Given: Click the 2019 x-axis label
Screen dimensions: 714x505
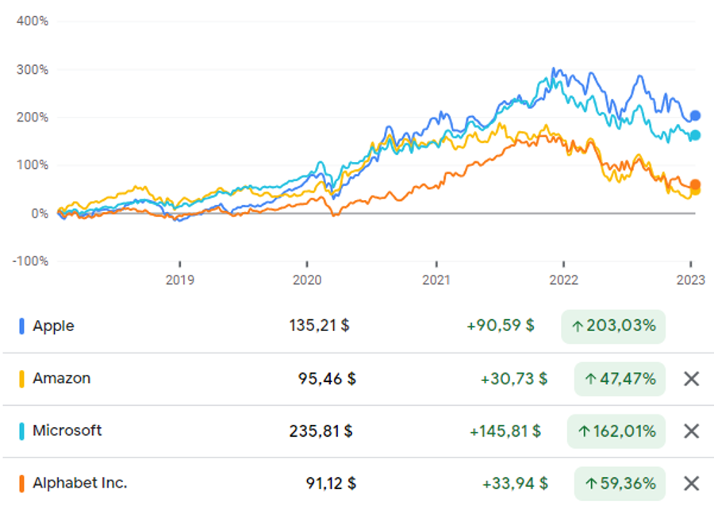Looking at the screenshot, I should pyautogui.click(x=180, y=279).
